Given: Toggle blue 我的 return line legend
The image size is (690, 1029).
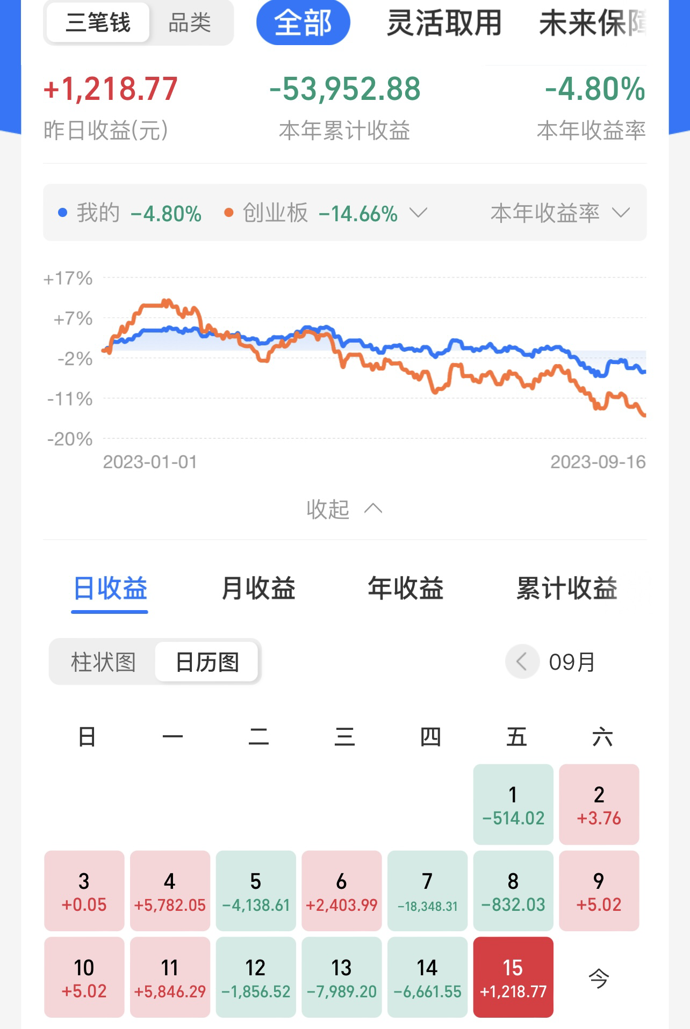Looking at the screenshot, I should click(x=130, y=213).
